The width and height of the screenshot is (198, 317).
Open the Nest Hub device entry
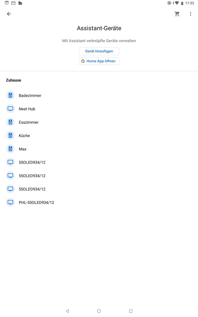[99, 109]
